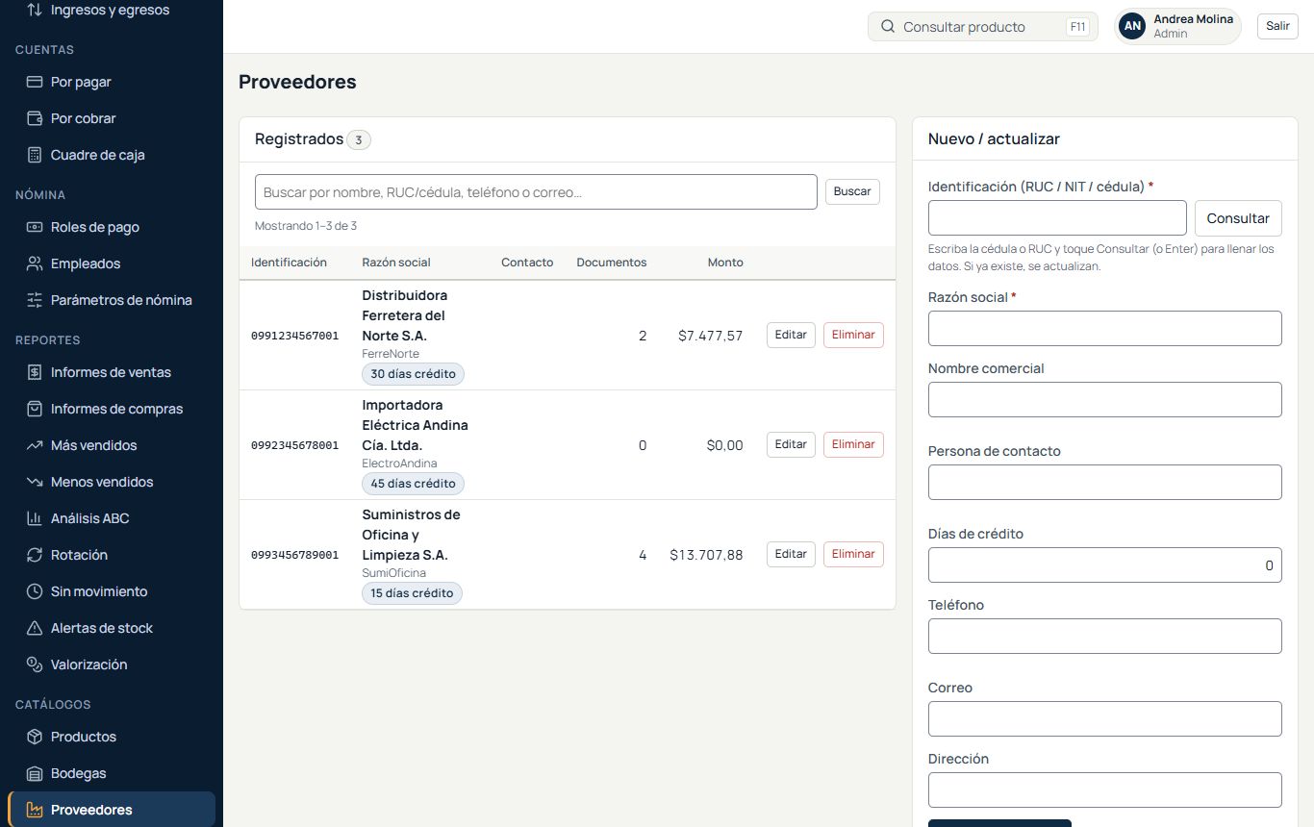Click the Roles de pago banknote icon
Screen dimensions: 1314x827
tap(35, 227)
